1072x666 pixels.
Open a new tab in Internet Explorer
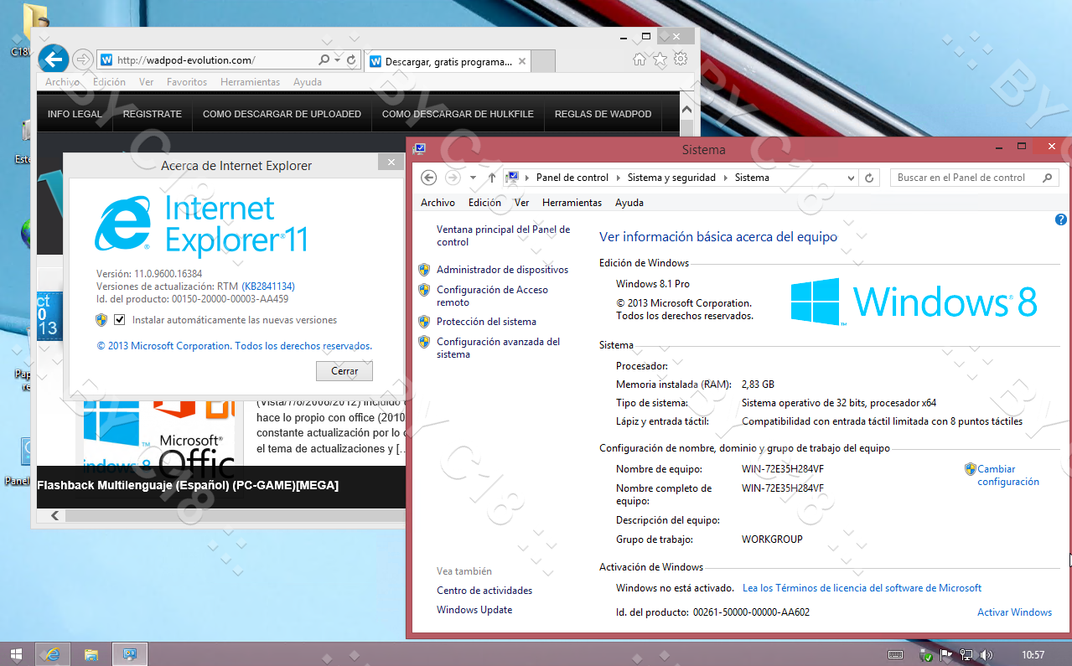(543, 61)
